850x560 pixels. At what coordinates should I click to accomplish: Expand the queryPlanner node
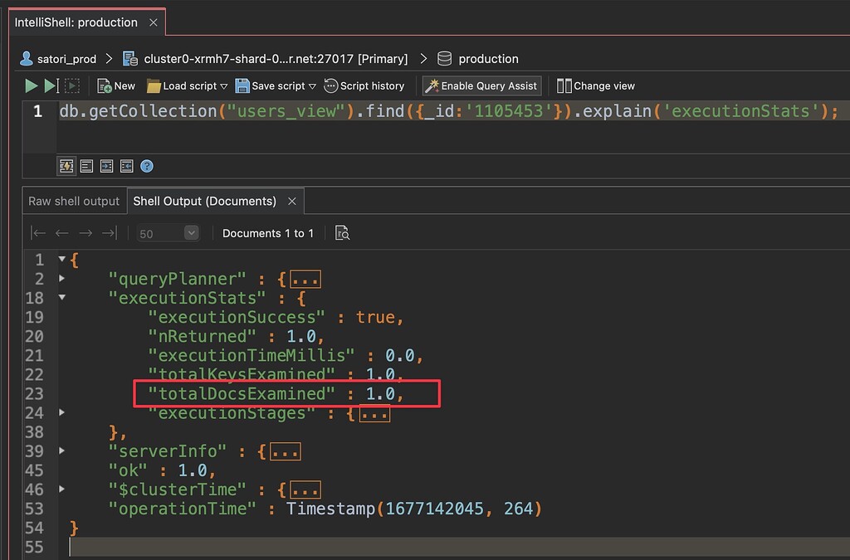point(61,278)
